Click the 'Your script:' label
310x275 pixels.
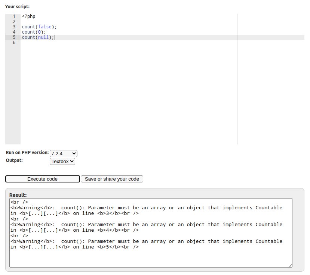click(x=18, y=6)
